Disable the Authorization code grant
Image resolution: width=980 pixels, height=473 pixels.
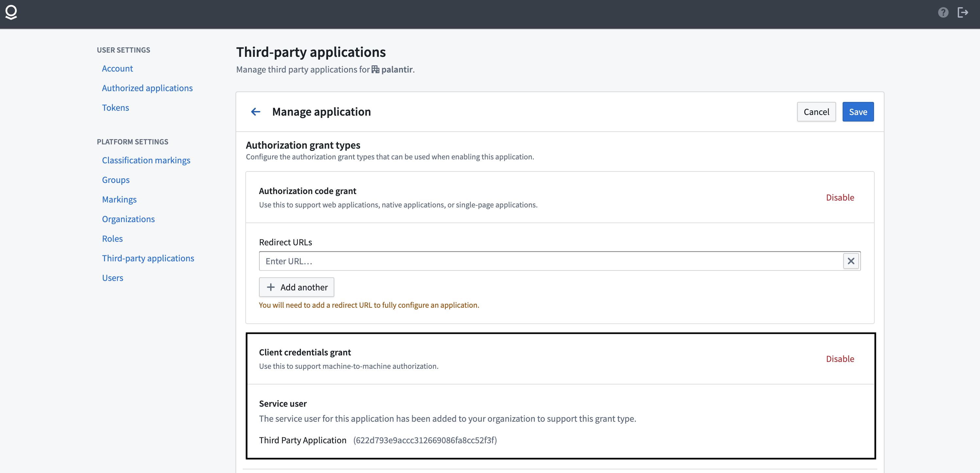pos(840,198)
